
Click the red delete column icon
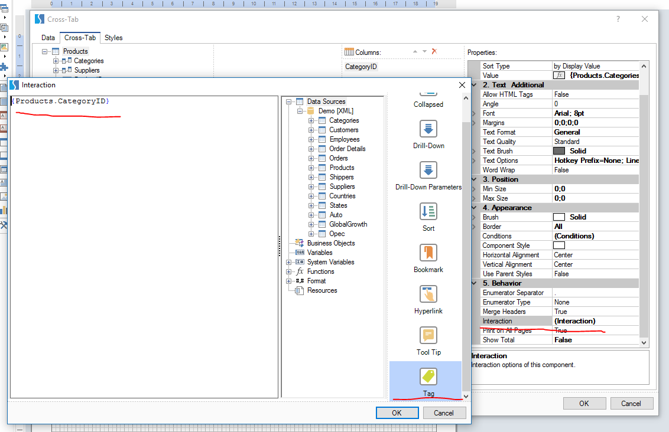point(434,51)
